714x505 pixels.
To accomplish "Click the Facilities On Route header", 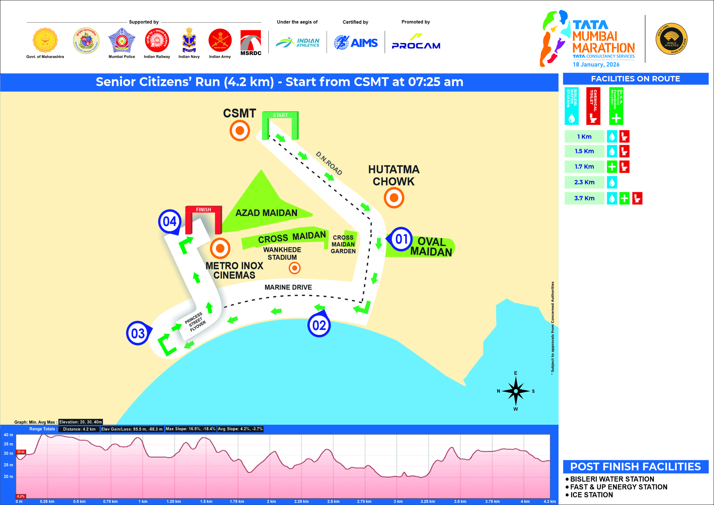I will 635,79.
